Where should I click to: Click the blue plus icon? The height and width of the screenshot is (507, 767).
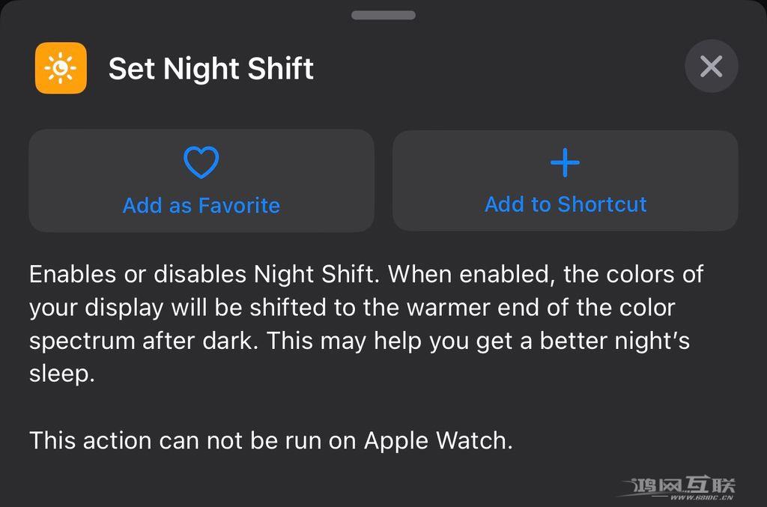tap(565, 163)
